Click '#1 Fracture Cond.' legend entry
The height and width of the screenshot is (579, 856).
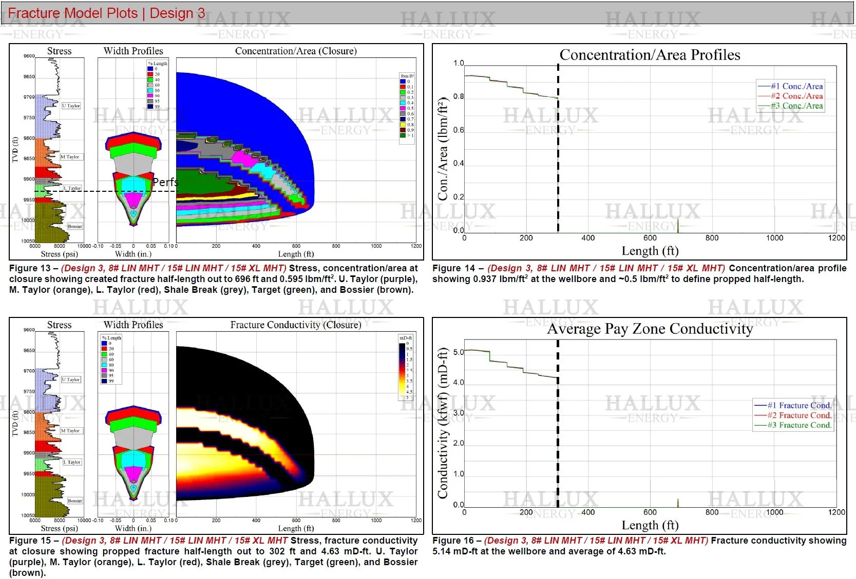(x=793, y=405)
